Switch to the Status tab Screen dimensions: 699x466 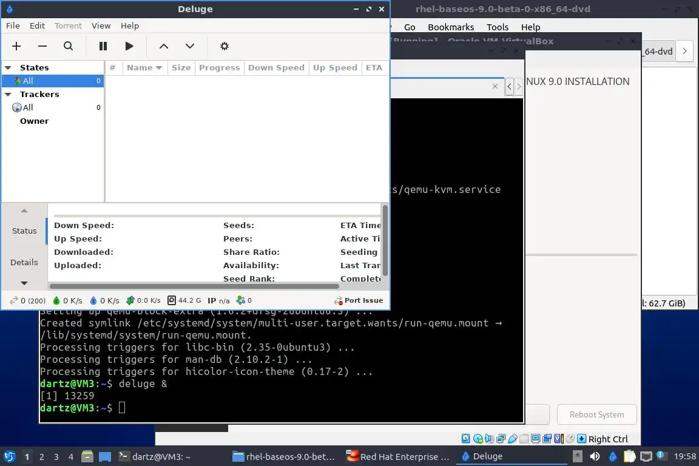click(x=24, y=231)
